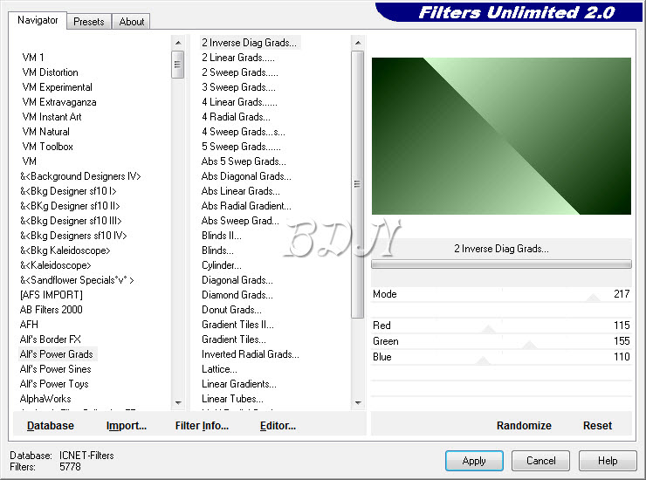646x480 pixels.
Task: Select 2 Sweep Grads..... filter
Action: [240, 72]
